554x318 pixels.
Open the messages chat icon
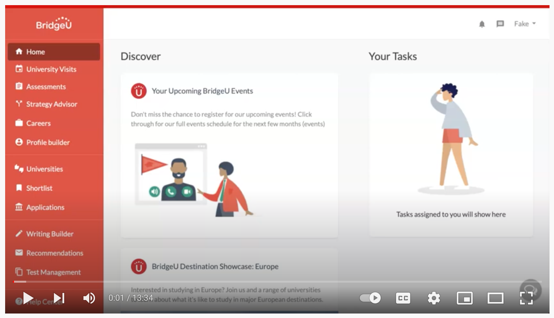click(x=500, y=24)
